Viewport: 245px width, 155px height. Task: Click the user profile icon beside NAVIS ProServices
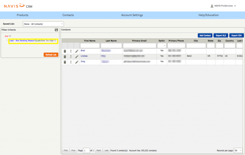tap(212, 6)
